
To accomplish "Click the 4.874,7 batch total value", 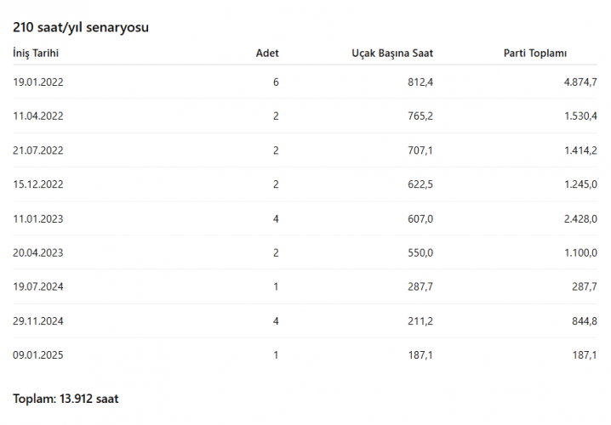I will pos(580,82).
